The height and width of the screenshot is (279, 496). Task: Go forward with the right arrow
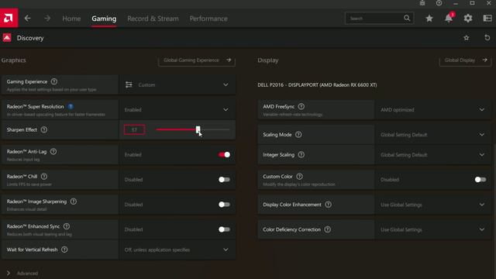[47, 19]
